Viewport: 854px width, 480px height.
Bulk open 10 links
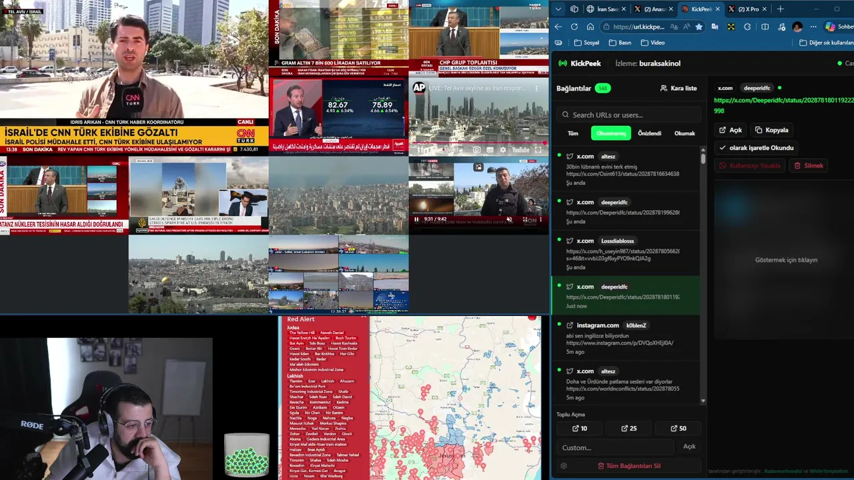pyautogui.click(x=580, y=429)
